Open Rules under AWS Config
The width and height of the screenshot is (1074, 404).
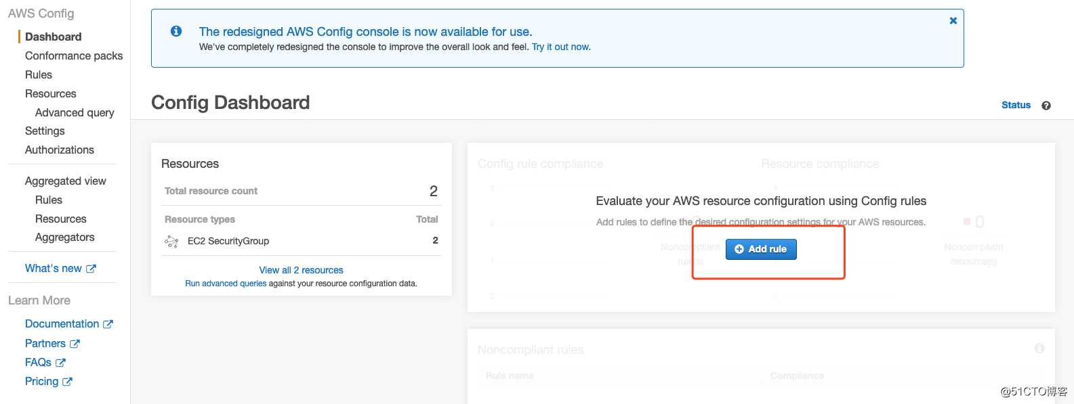click(39, 74)
